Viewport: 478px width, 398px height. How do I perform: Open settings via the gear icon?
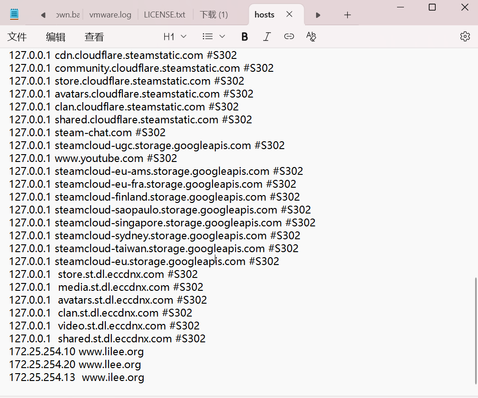point(465,36)
